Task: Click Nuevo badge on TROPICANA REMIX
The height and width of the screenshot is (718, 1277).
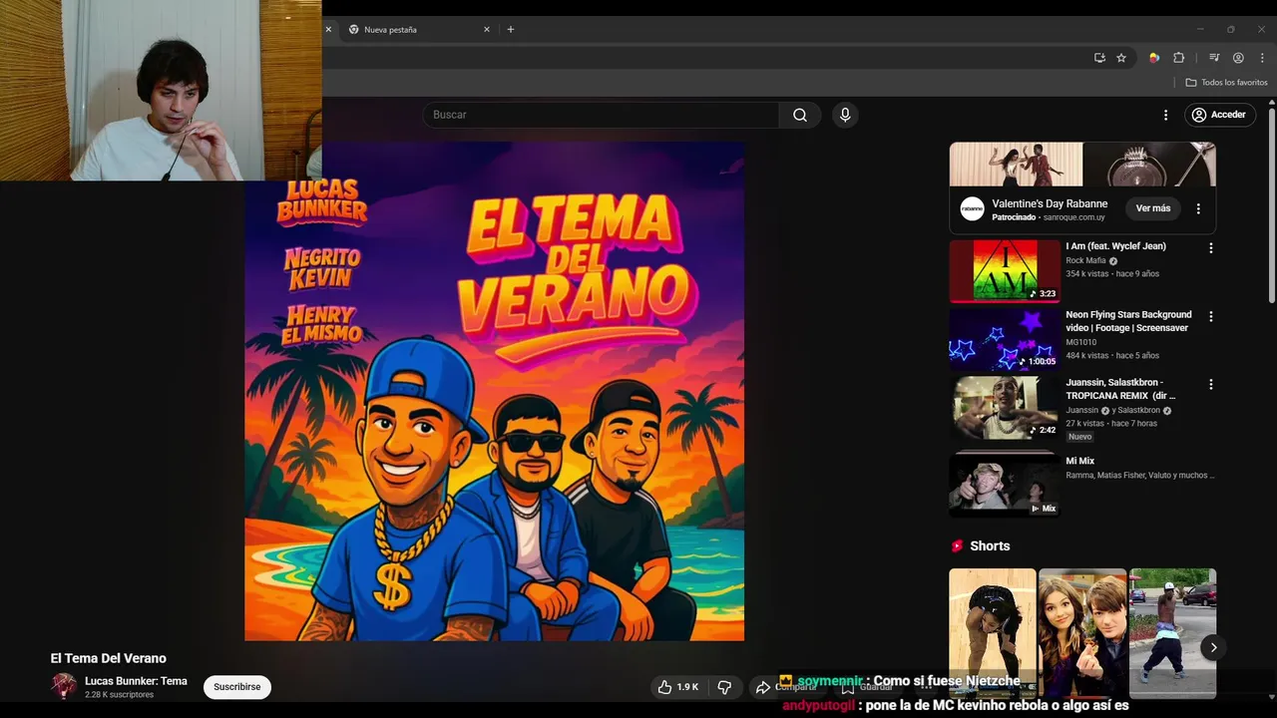Action: click(x=1079, y=437)
